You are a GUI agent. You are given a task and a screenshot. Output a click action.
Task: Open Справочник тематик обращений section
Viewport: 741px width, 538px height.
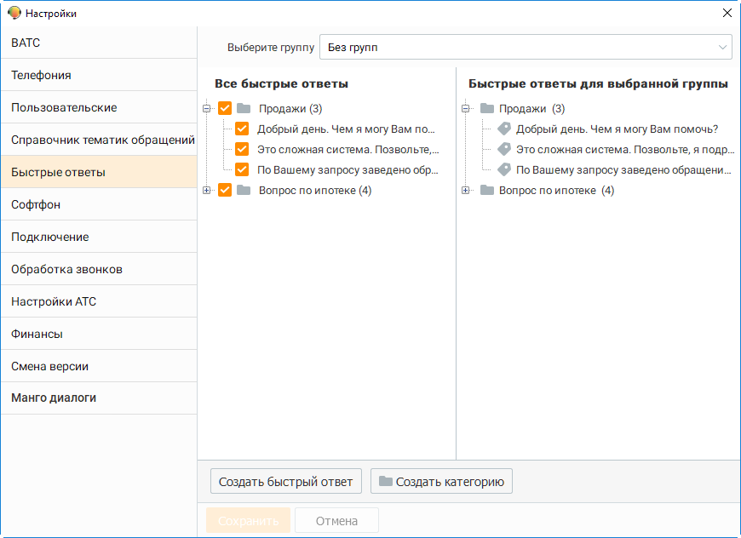click(x=99, y=140)
